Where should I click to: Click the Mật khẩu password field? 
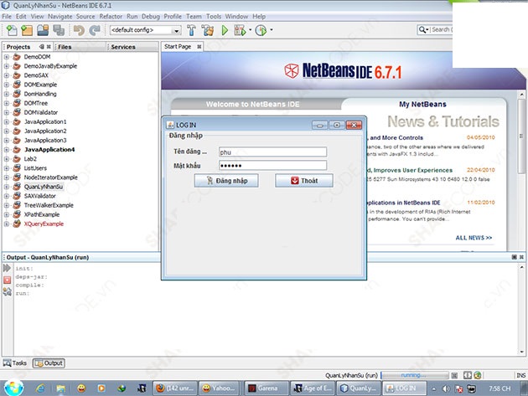(x=270, y=166)
